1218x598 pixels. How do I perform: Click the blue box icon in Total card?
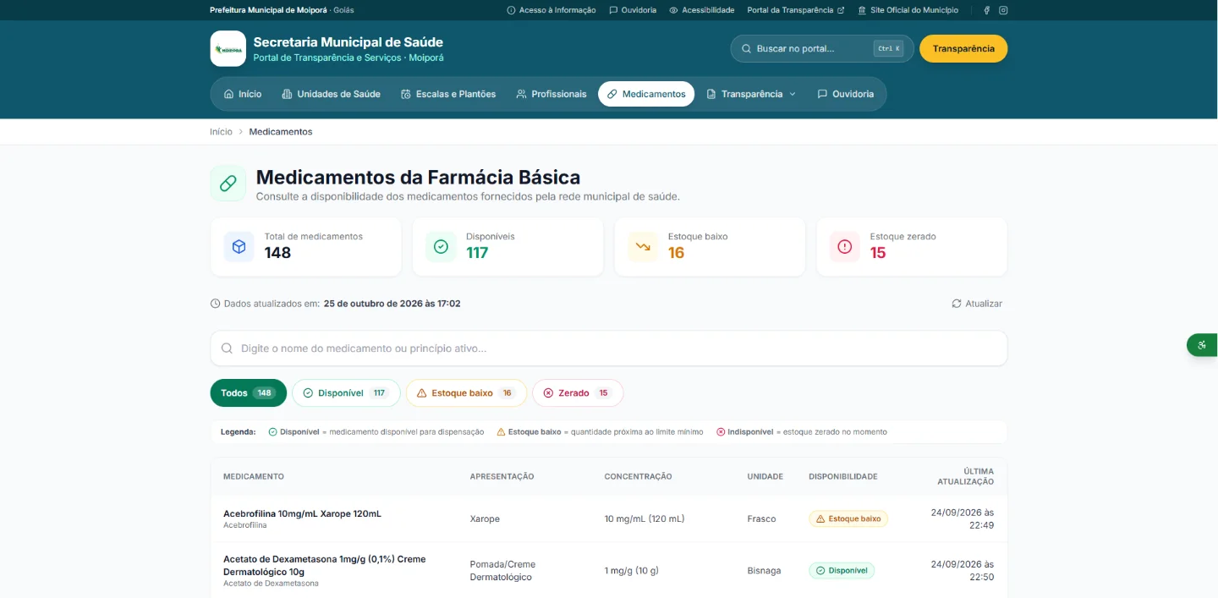click(x=239, y=247)
